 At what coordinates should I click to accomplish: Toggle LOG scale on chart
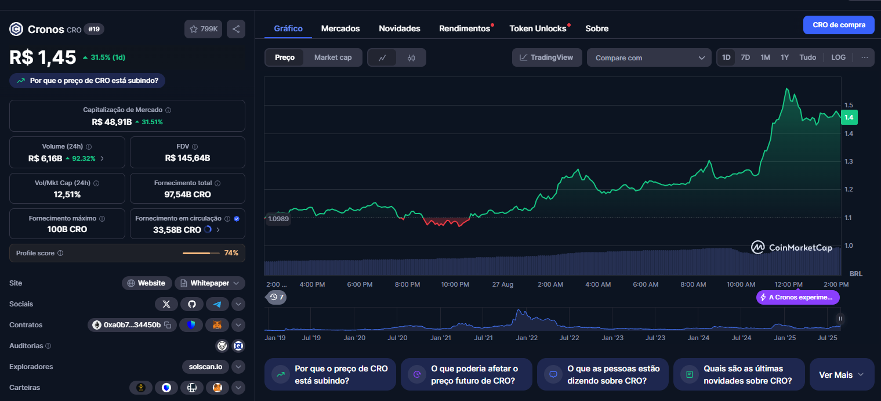tap(838, 57)
